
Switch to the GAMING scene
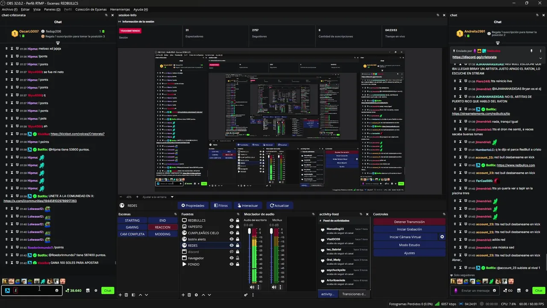pos(132,227)
